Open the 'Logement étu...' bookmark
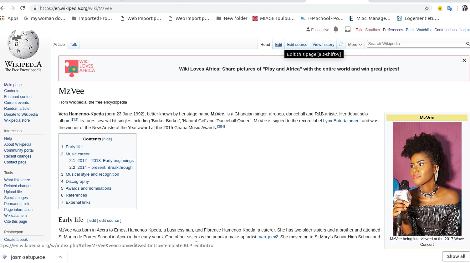The image size is (470, 263). (418, 18)
